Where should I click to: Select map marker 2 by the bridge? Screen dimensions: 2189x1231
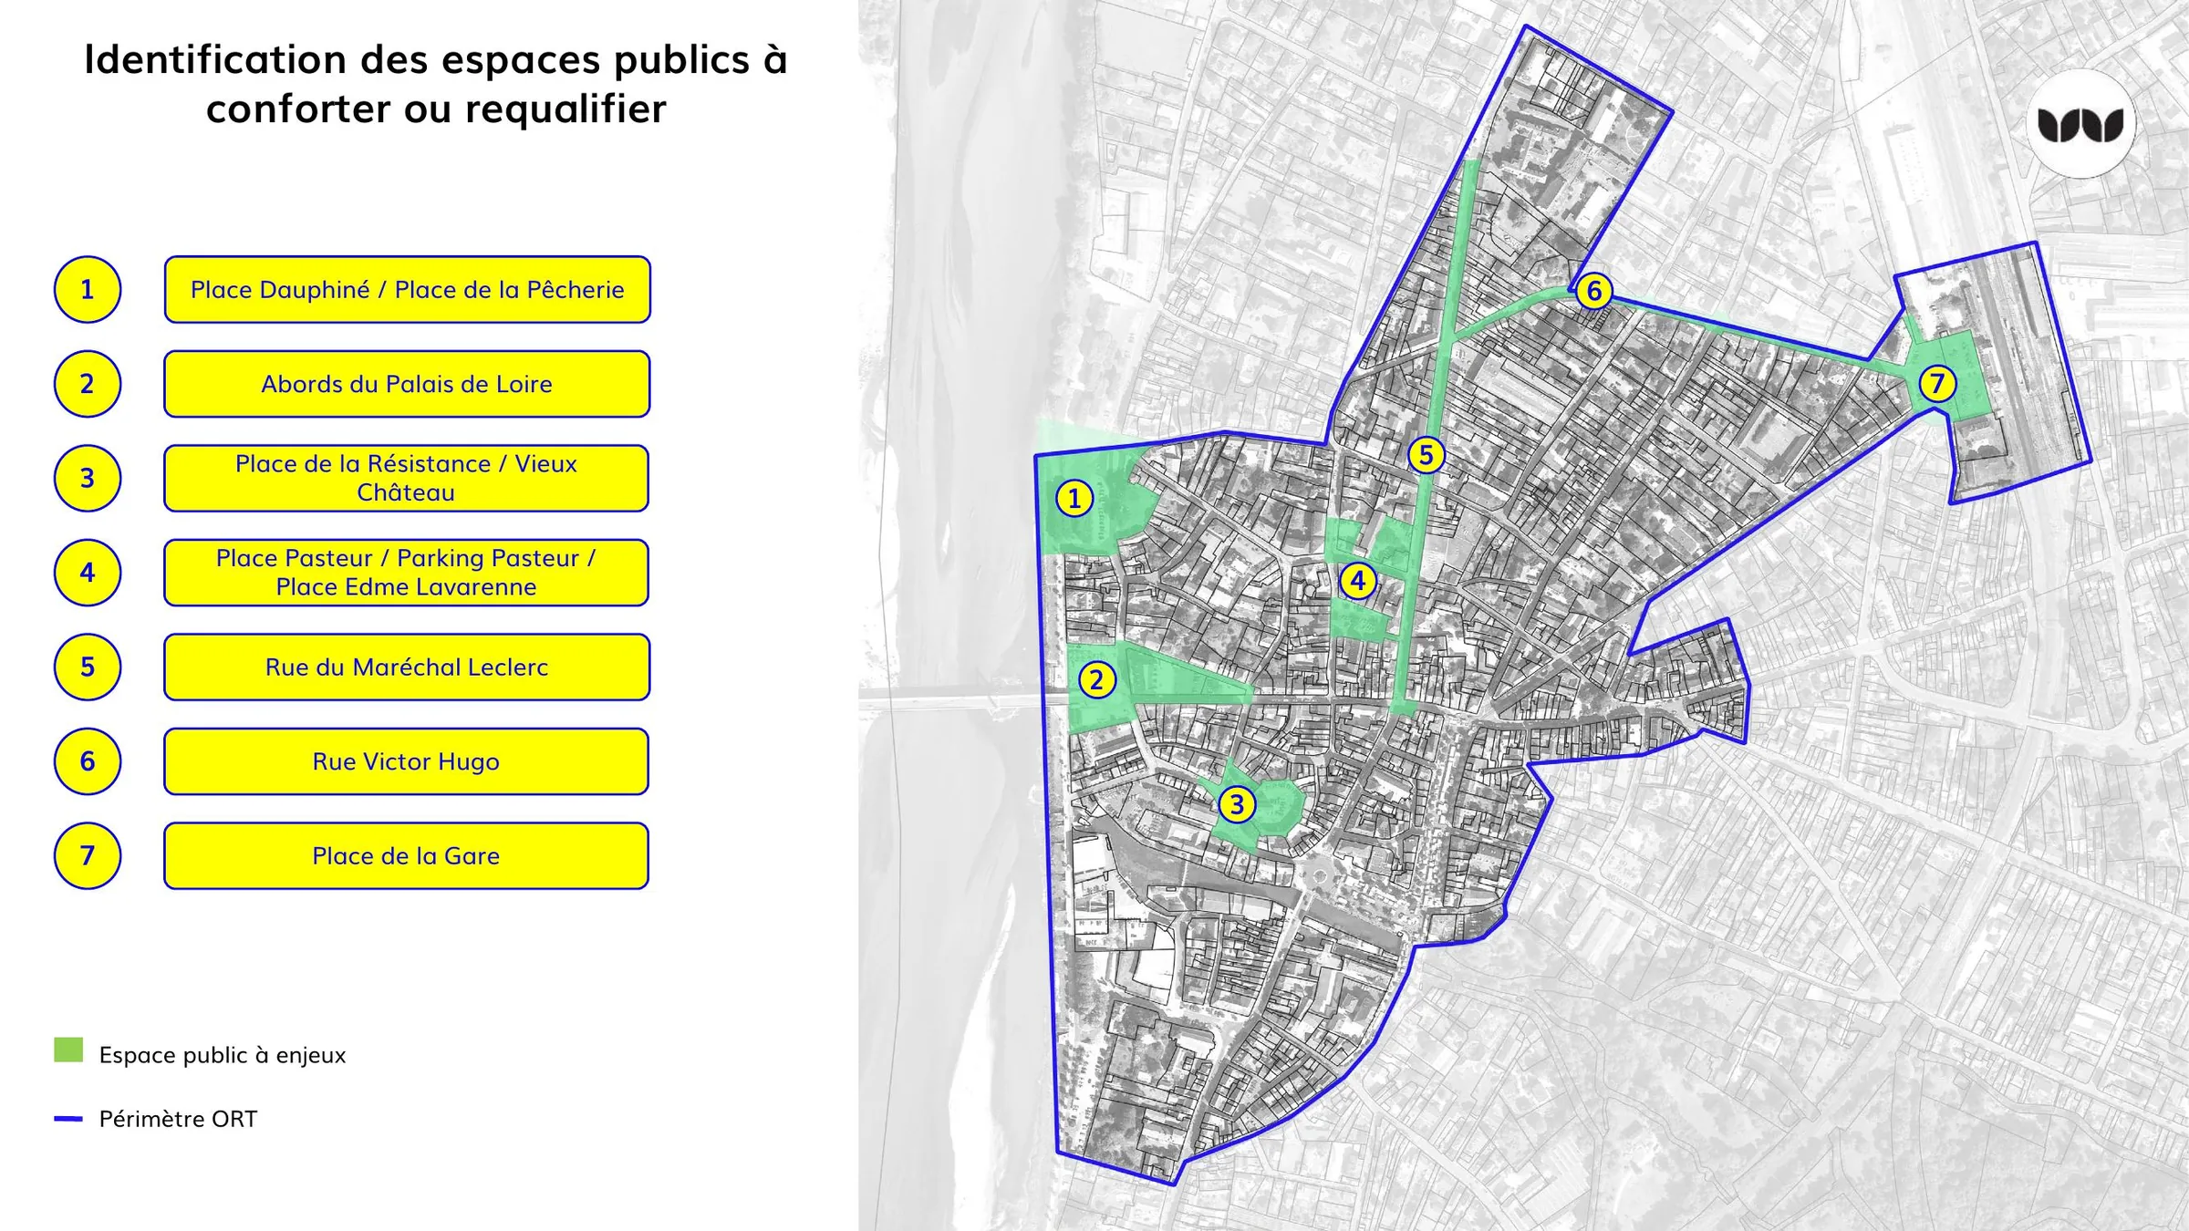(1097, 680)
